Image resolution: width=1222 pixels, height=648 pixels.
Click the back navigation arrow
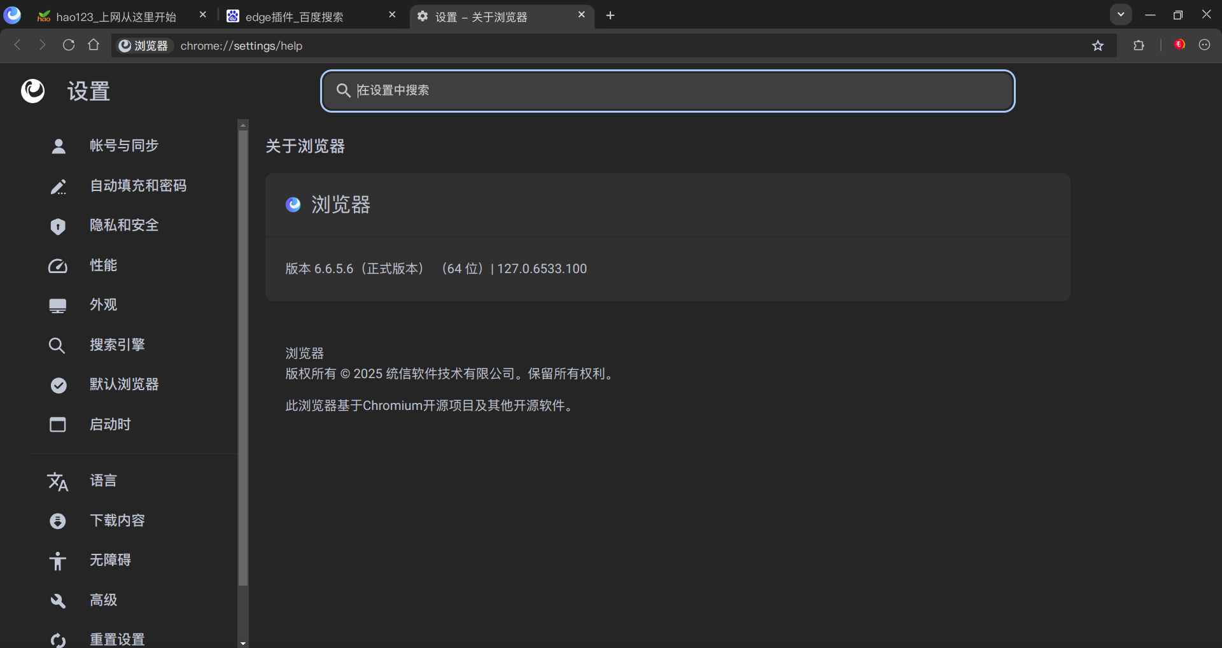point(18,45)
